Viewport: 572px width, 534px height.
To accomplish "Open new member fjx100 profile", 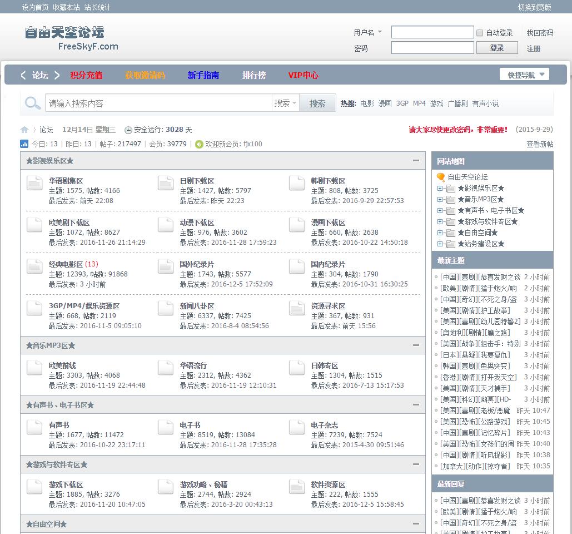I will 252,144.
